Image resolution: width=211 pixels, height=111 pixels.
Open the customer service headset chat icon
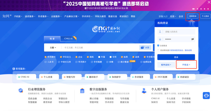pos(206,95)
